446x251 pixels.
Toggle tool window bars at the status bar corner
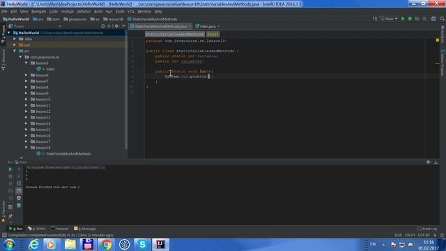click(x=4, y=235)
